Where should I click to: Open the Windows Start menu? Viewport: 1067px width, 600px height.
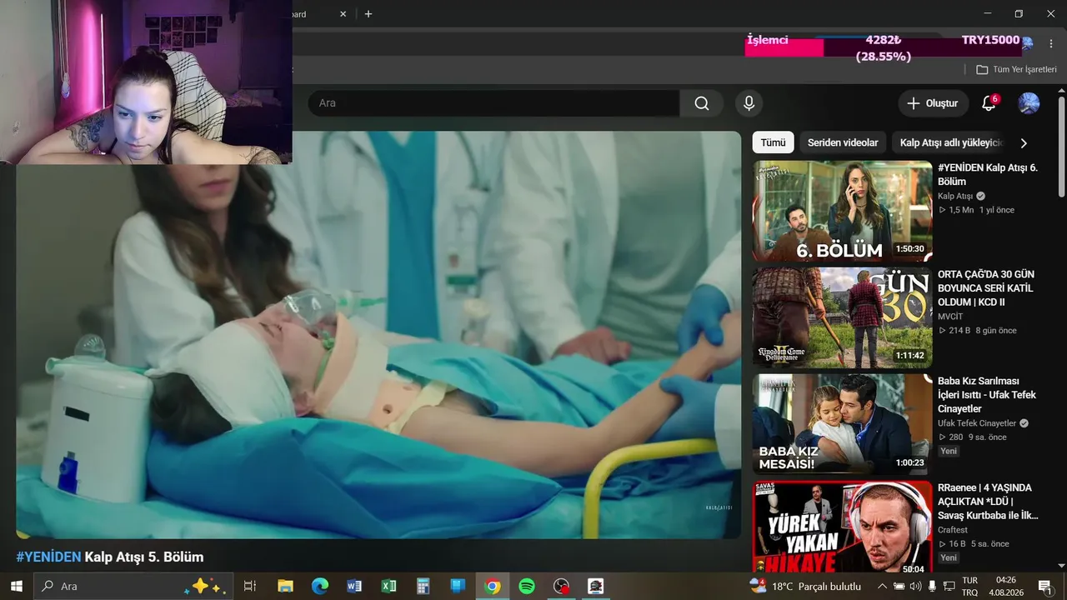tap(16, 586)
